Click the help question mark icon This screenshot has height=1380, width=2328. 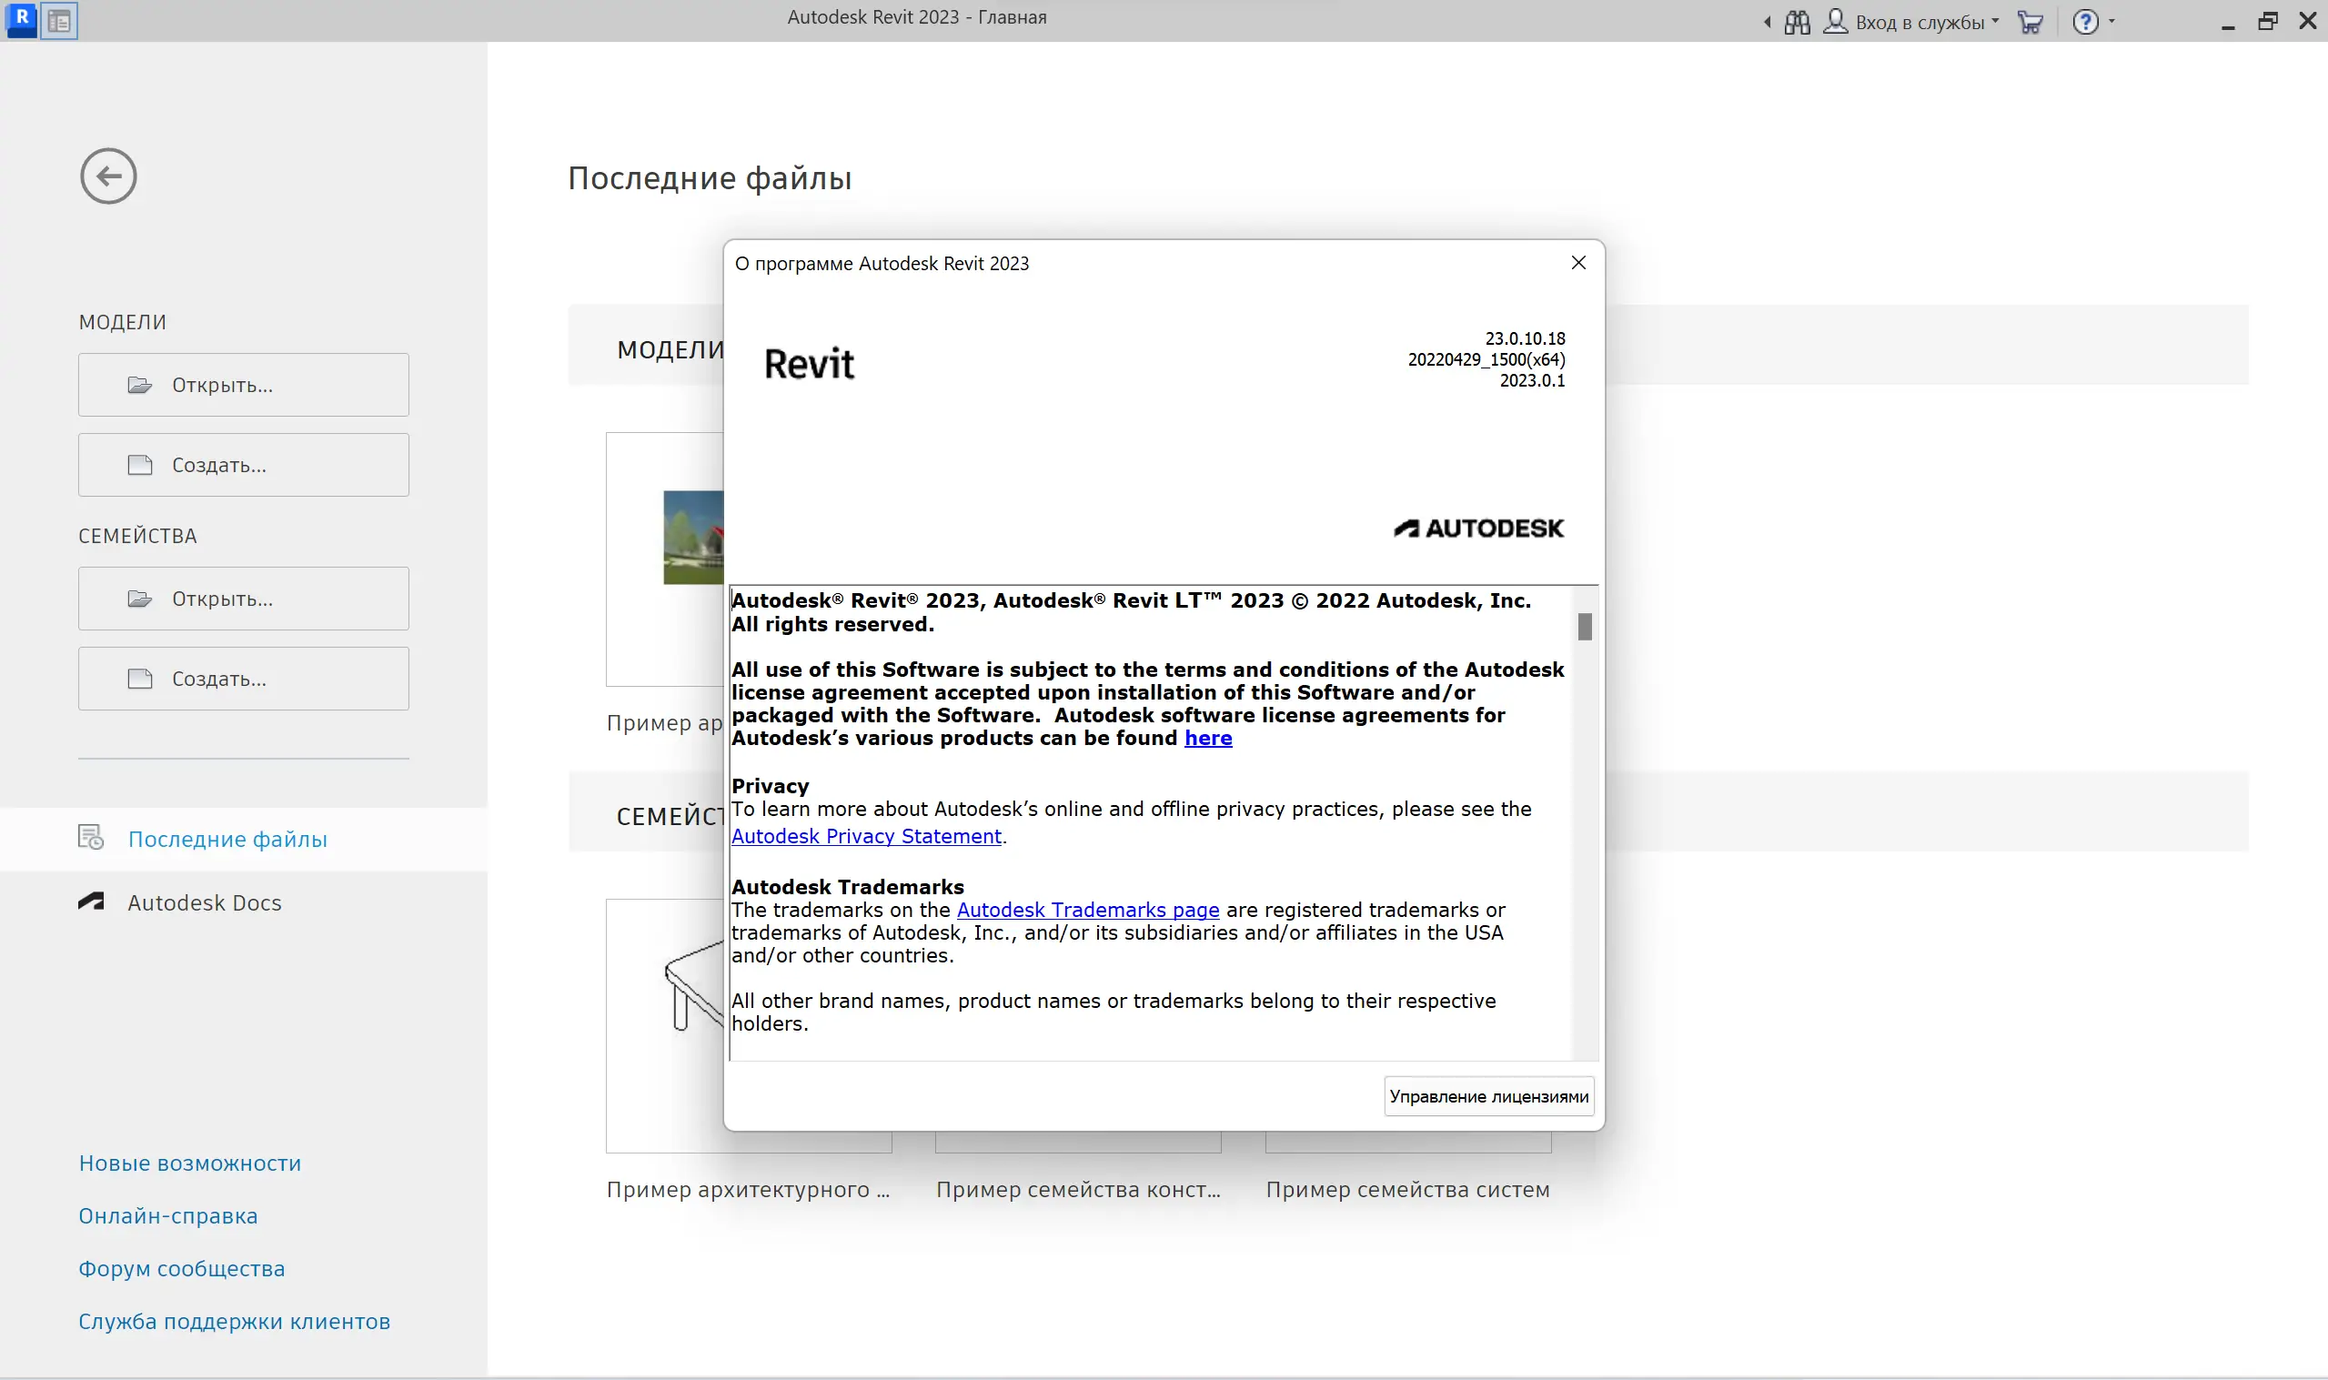[x=2085, y=22]
